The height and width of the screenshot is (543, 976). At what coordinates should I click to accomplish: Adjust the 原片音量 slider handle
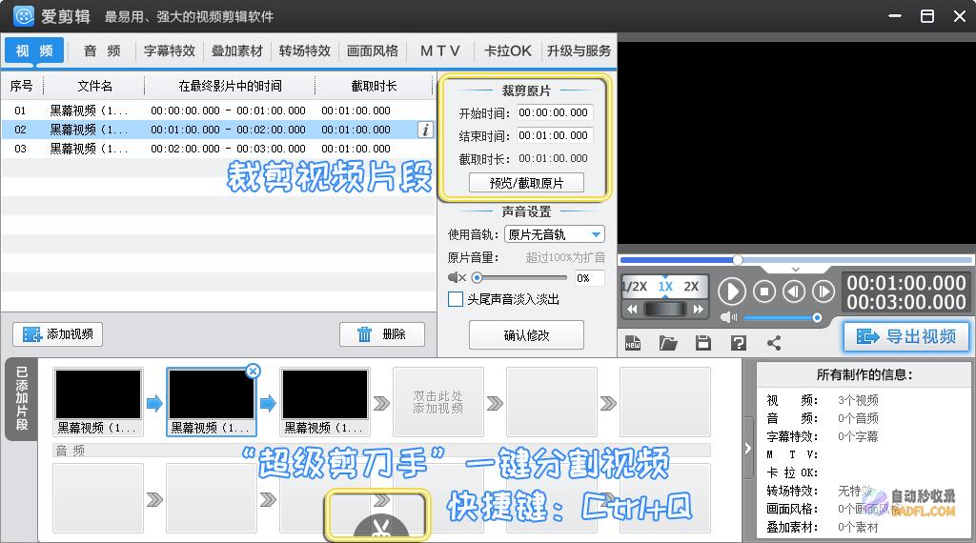(x=477, y=277)
